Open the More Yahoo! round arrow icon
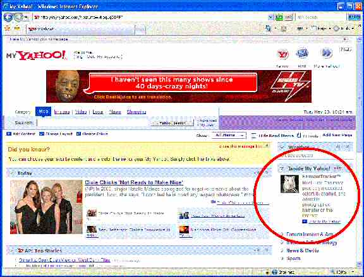Viewport: 364px width, 277px height. point(327,53)
